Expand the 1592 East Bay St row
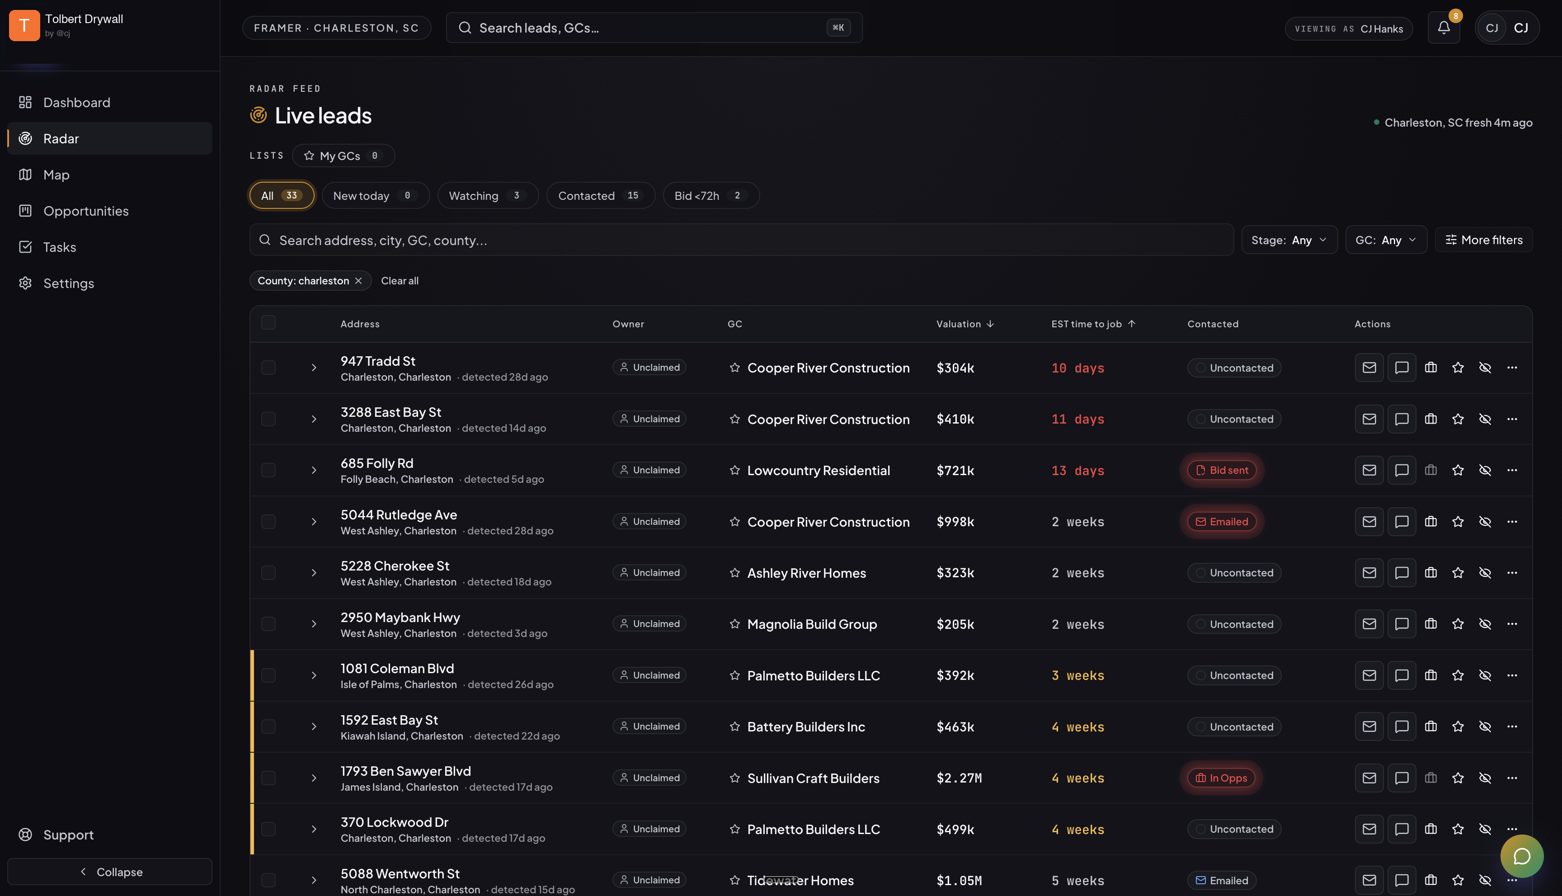The height and width of the screenshot is (896, 1562). (x=314, y=727)
